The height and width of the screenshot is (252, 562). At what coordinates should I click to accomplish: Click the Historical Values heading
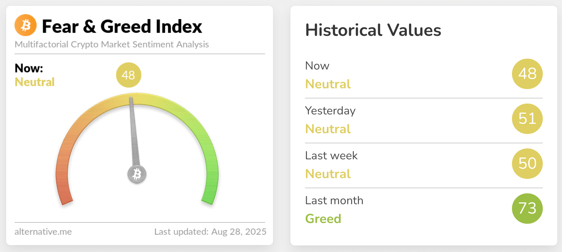click(x=373, y=30)
